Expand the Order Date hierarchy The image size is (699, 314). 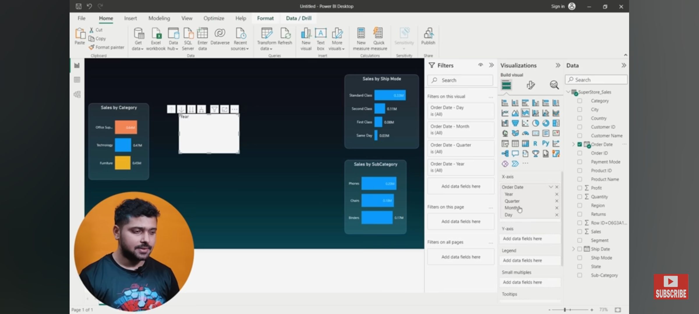coord(573,144)
